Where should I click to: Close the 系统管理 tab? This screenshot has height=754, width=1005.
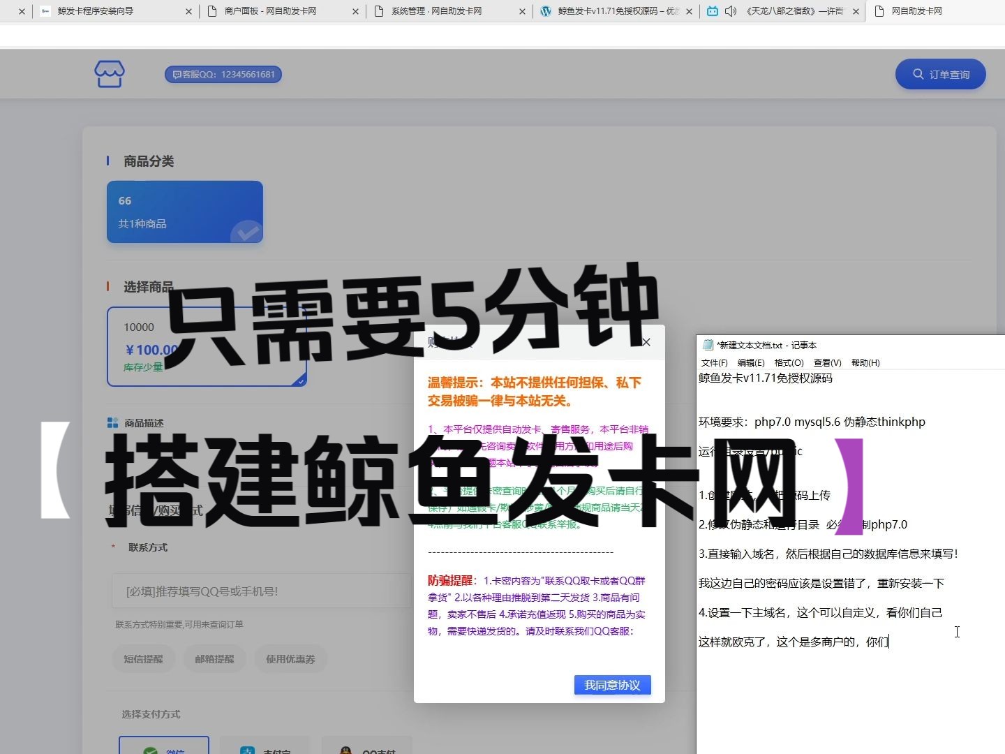[x=523, y=11]
